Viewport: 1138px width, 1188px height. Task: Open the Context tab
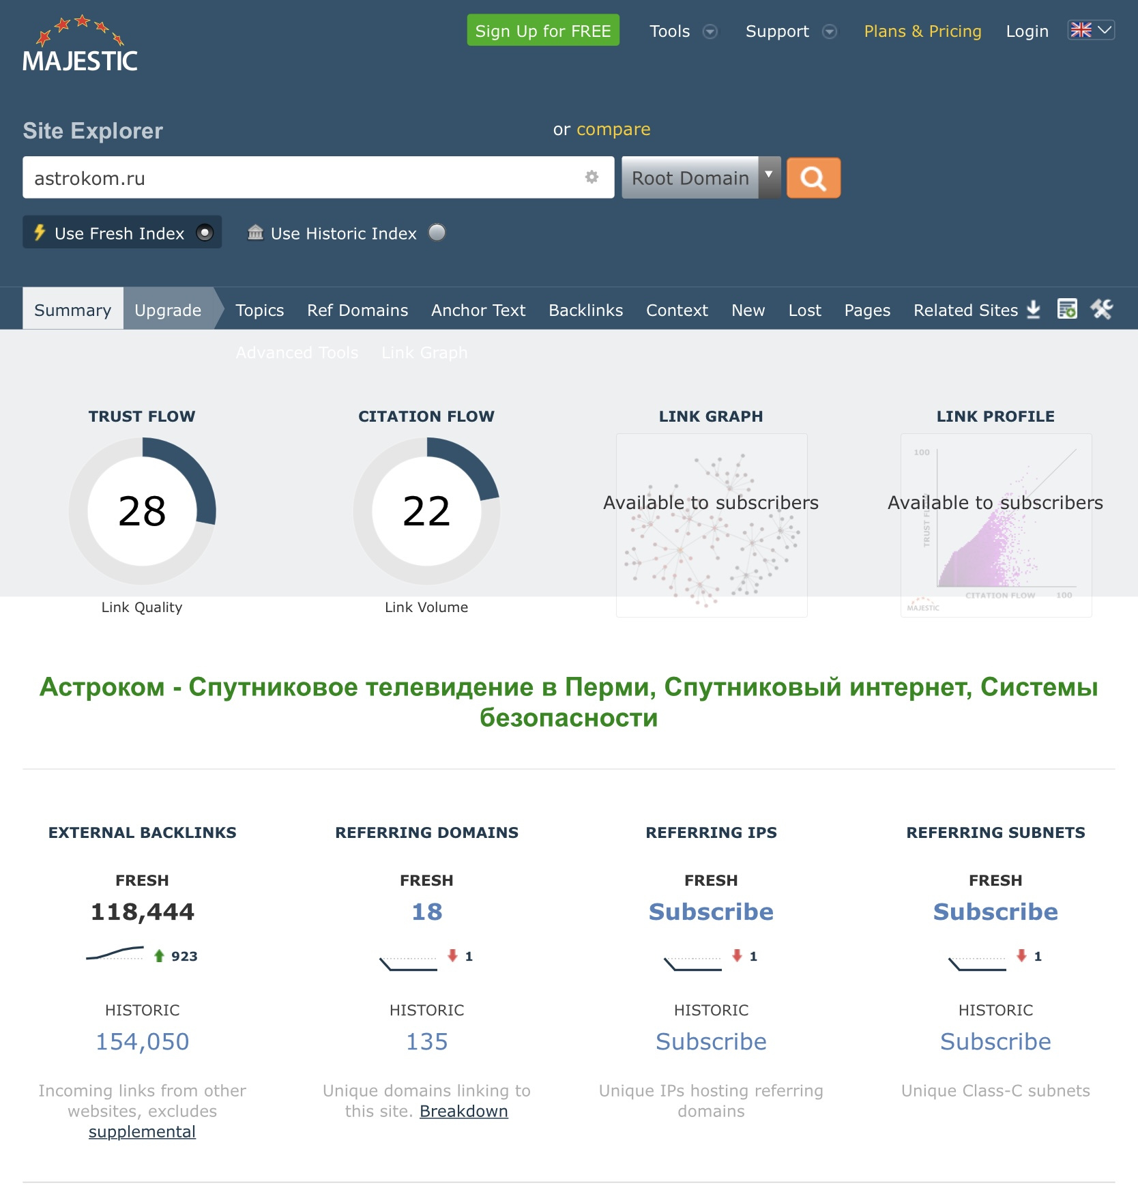pos(677,310)
